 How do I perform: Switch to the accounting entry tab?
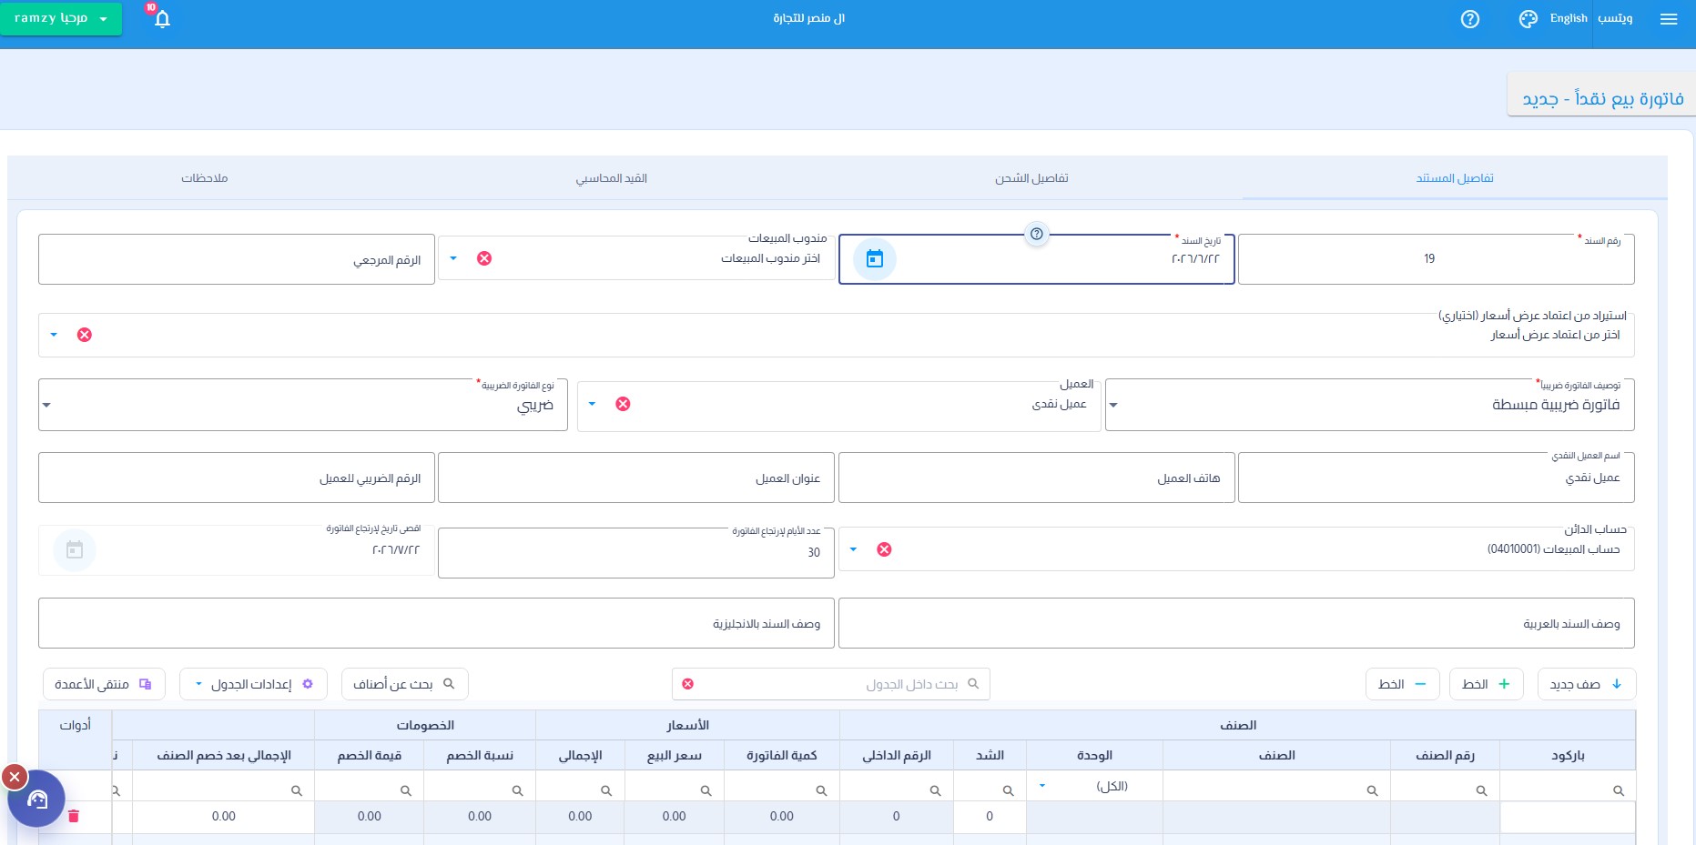[612, 178]
